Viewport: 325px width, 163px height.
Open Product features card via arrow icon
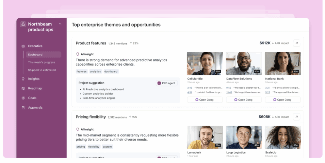[297, 43]
